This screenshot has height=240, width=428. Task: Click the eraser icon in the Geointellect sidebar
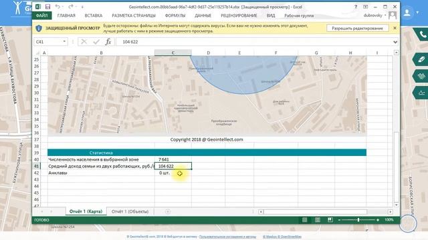click(421, 59)
